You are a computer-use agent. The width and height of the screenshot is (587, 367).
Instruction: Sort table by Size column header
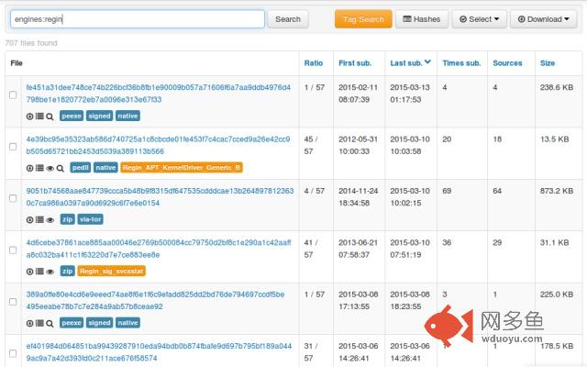[548, 63]
